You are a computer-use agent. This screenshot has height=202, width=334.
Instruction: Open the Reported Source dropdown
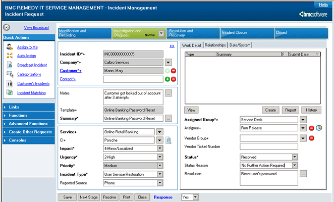coord(160,183)
